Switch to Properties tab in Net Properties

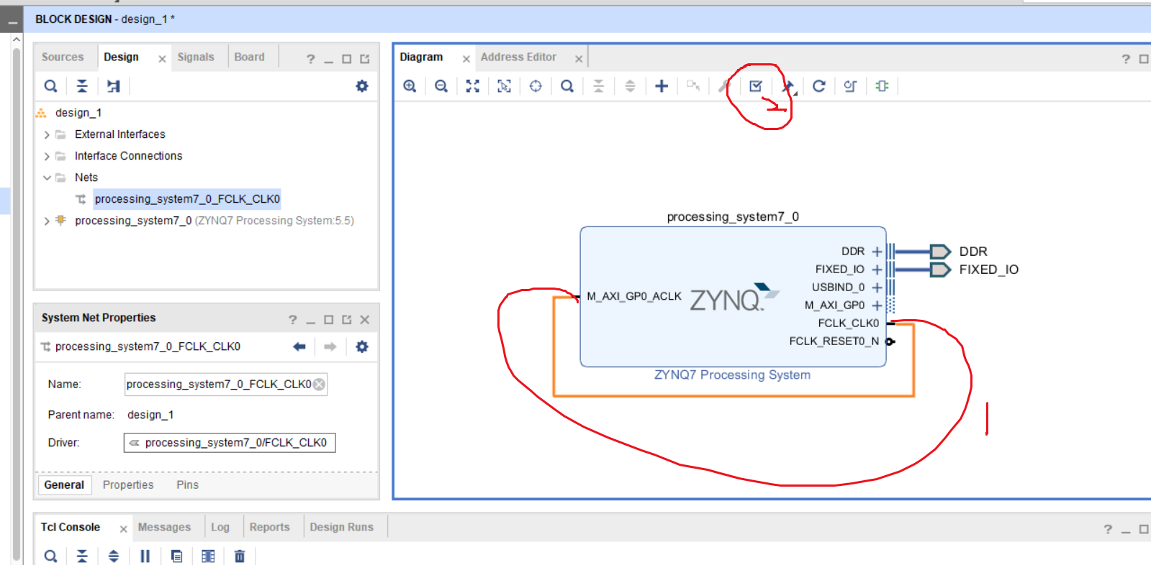point(128,485)
